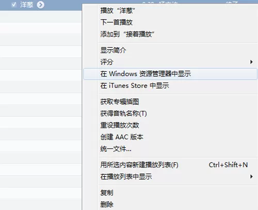Click the arrow icon next to 洋葱
The width and height of the screenshot is (258, 210).
click(x=40, y=5)
